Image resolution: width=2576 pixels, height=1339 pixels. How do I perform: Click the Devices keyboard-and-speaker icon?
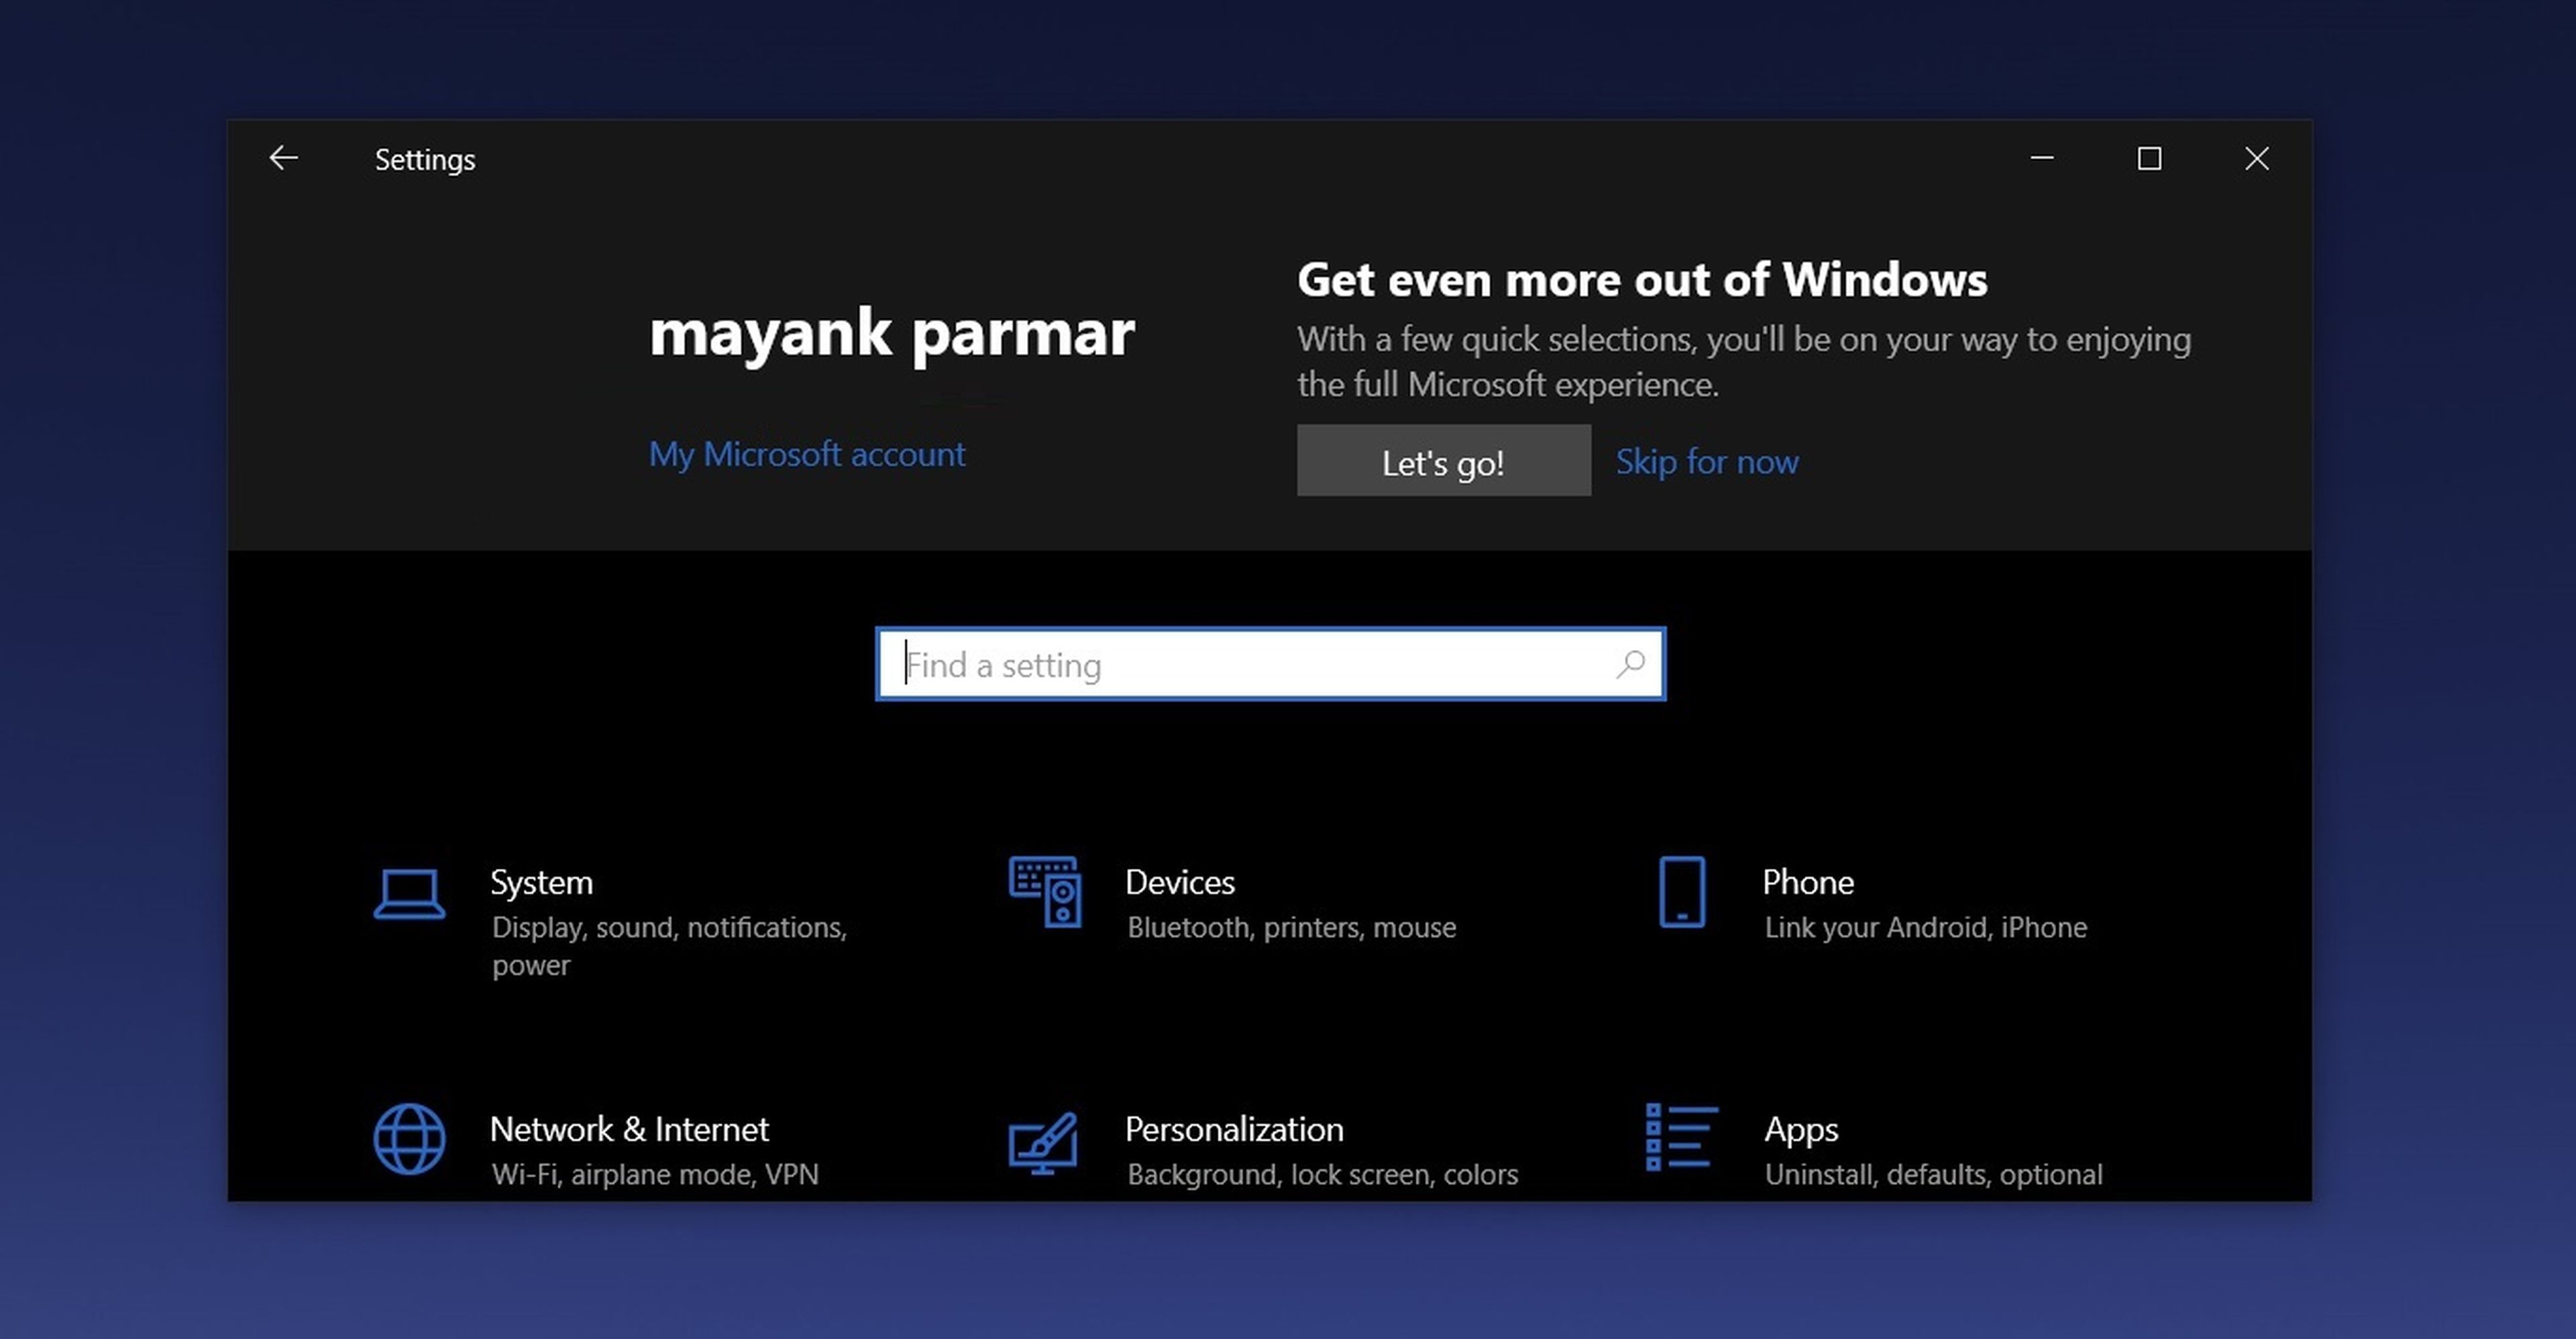click(1044, 891)
